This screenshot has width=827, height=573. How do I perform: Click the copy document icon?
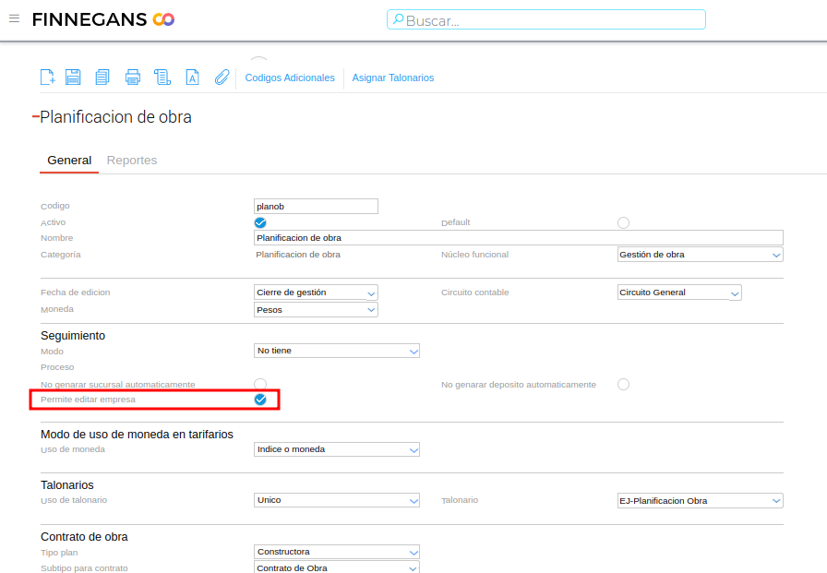(102, 77)
